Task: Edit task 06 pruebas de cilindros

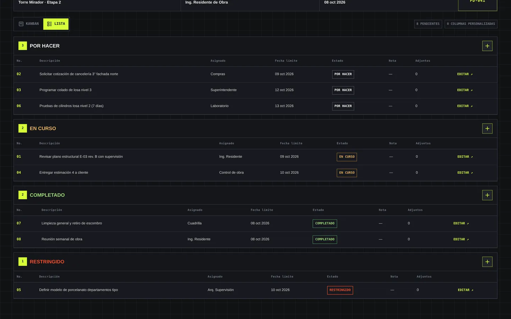Action: 465,106
